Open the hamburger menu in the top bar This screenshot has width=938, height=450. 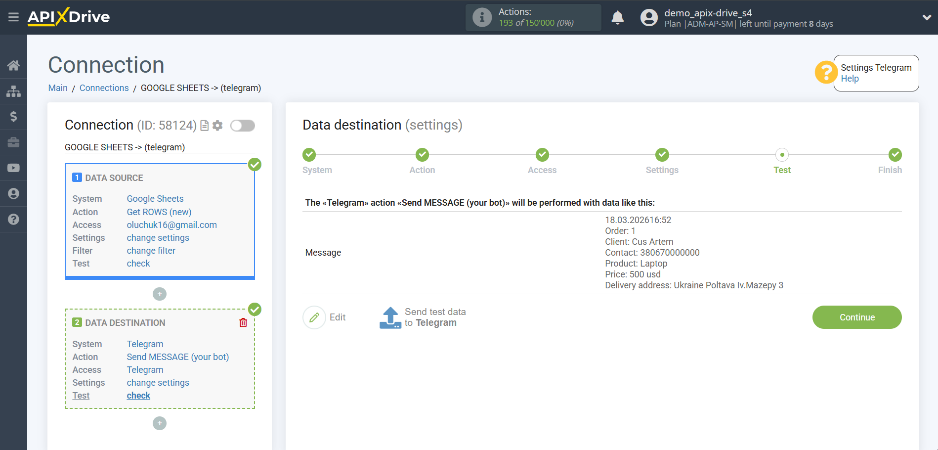(13, 17)
